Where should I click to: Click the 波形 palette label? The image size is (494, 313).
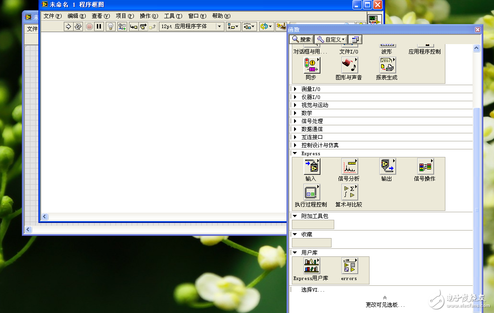[x=386, y=52]
